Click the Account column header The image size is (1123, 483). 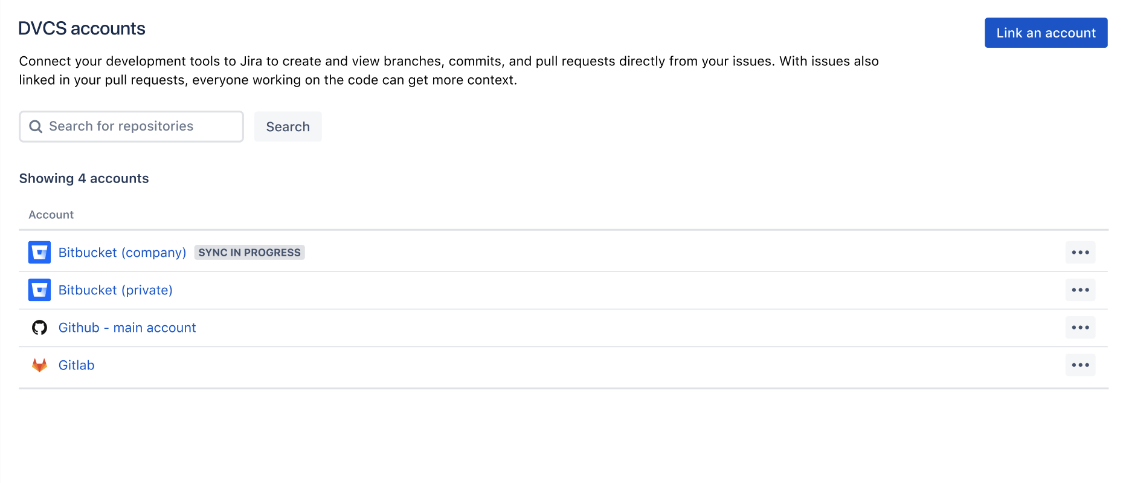point(51,215)
